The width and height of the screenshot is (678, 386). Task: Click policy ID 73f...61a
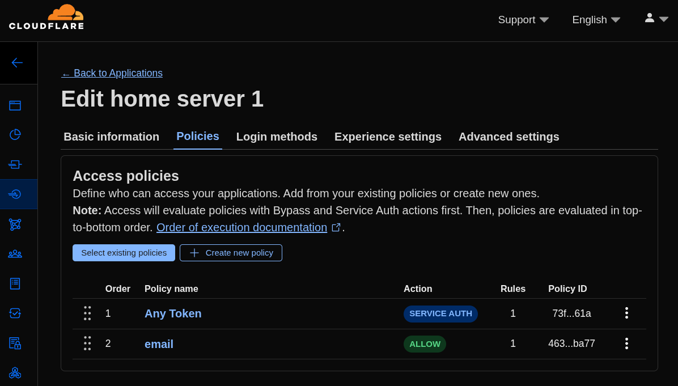coord(571,313)
